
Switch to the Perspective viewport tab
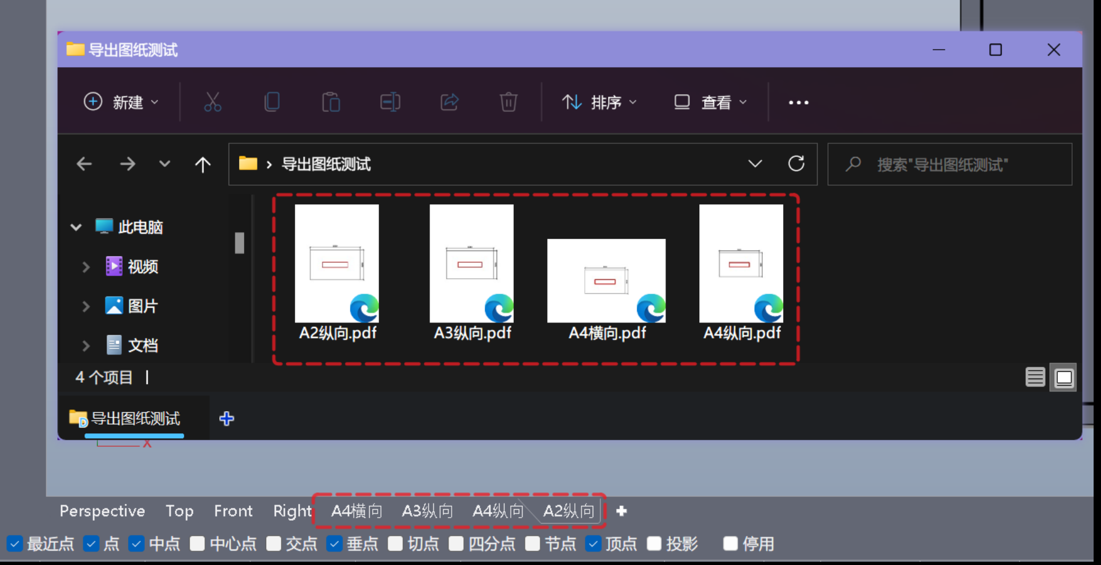(x=102, y=511)
